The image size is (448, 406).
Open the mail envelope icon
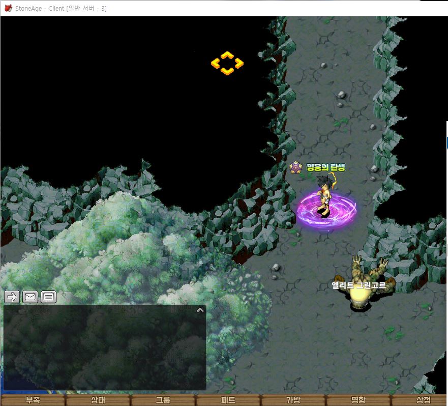pyautogui.click(x=30, y=297)
